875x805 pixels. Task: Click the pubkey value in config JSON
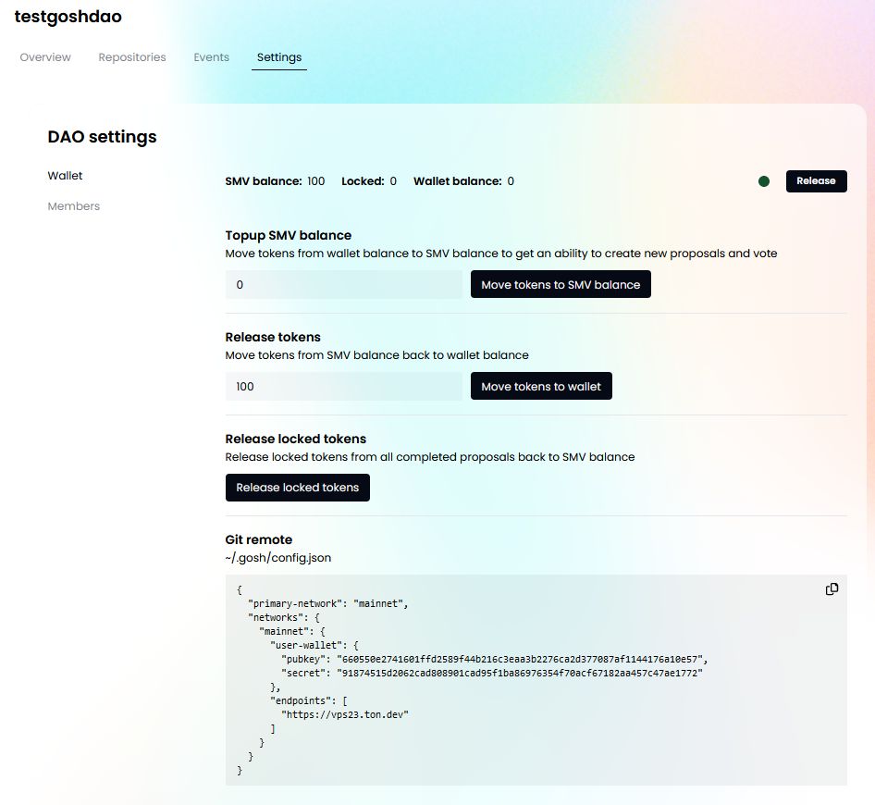[520, 659]
